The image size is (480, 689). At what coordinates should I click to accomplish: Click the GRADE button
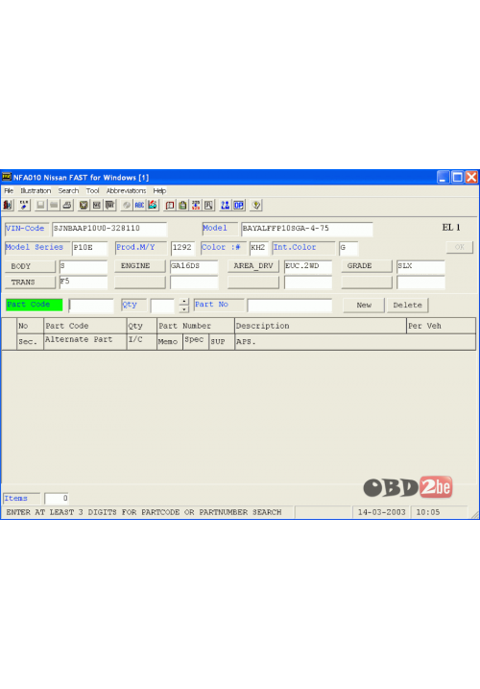point(367,266)
